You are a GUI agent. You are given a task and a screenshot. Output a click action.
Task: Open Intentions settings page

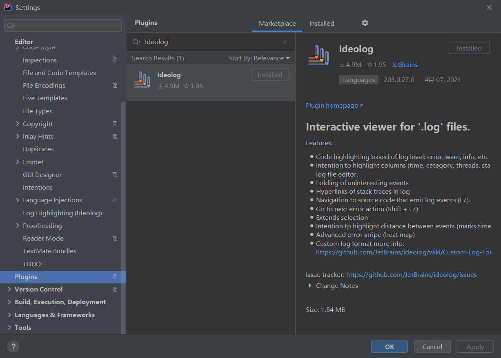[38, 187]
